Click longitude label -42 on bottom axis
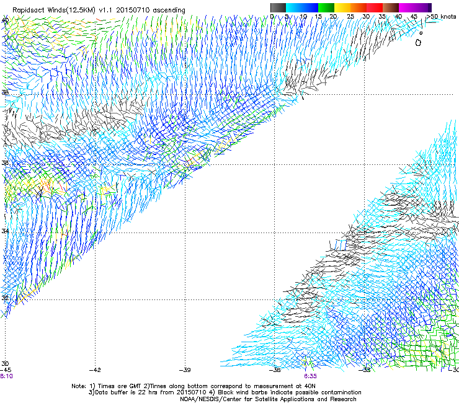This screenshot has height=403, width=459. click(x=95, y=370)
